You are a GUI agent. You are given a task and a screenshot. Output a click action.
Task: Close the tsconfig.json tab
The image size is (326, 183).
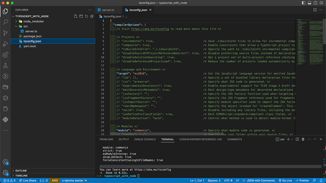tap(150, 10)
